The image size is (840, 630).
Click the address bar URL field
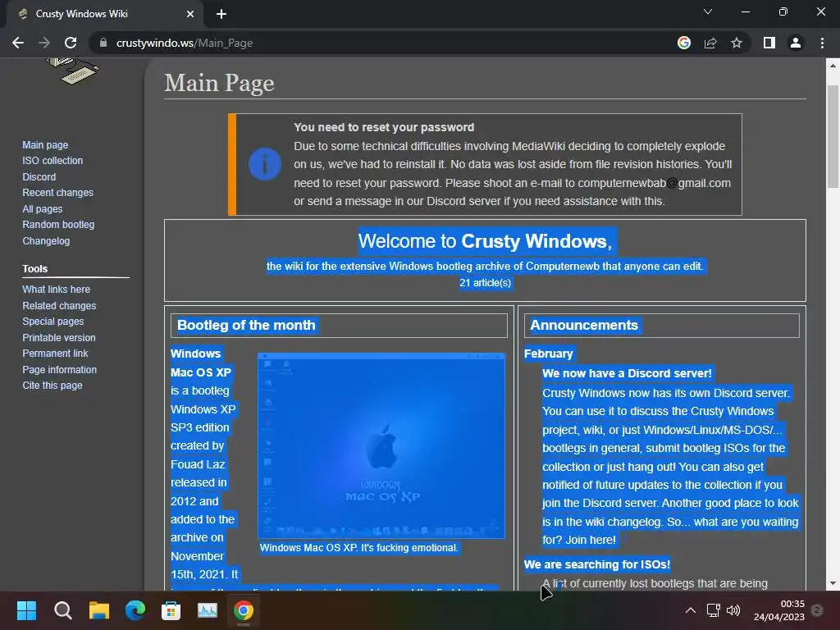point(386,43)
